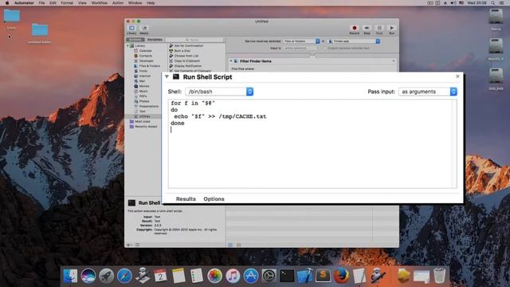
Task: Collapse the Library tree disclosure triangle
Action: (x=127, y=46)
